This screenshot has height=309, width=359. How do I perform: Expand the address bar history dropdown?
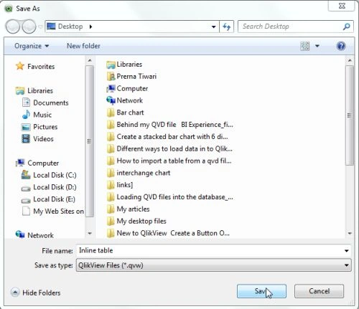tap(213, 27)
